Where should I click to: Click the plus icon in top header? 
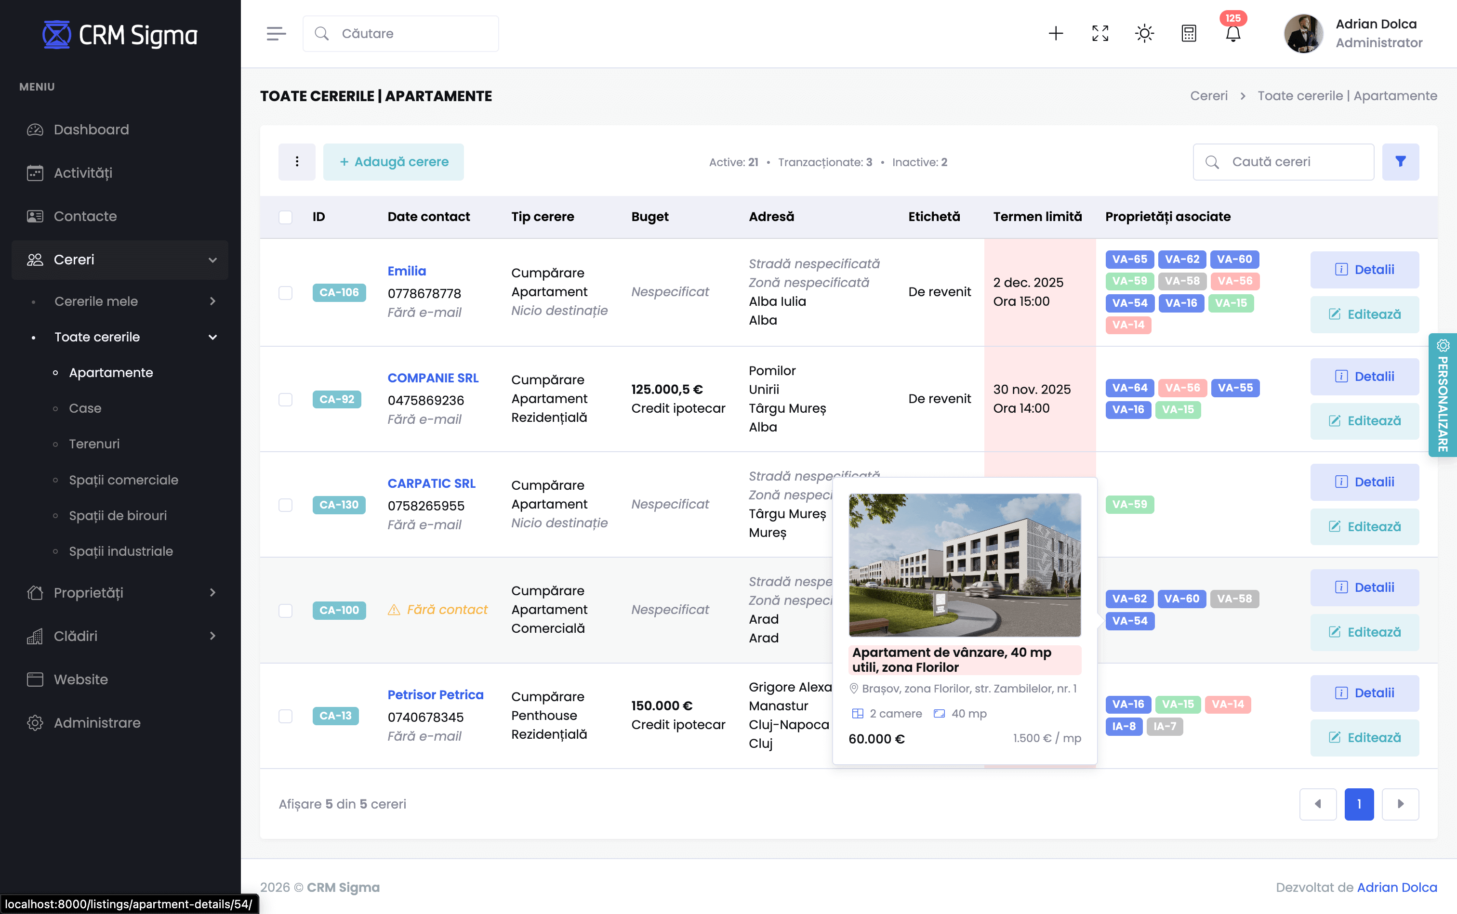1055,34
